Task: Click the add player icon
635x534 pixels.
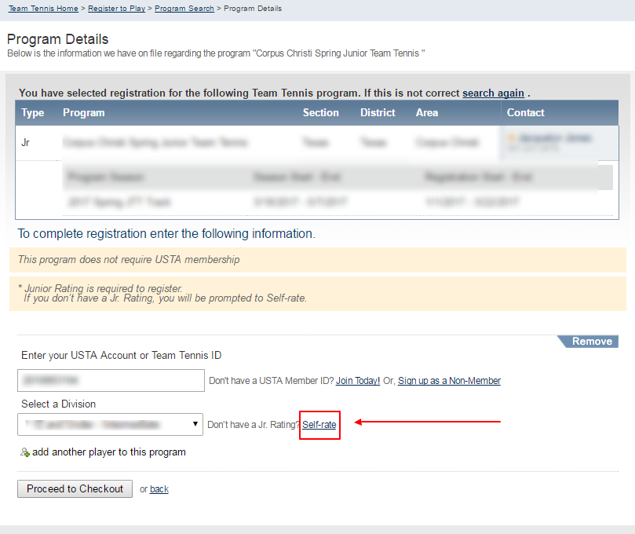Action: (25, 452)
